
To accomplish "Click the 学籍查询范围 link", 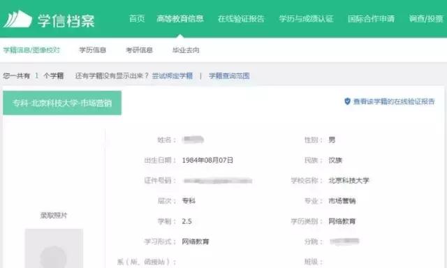I will click(x=229, y=76).
